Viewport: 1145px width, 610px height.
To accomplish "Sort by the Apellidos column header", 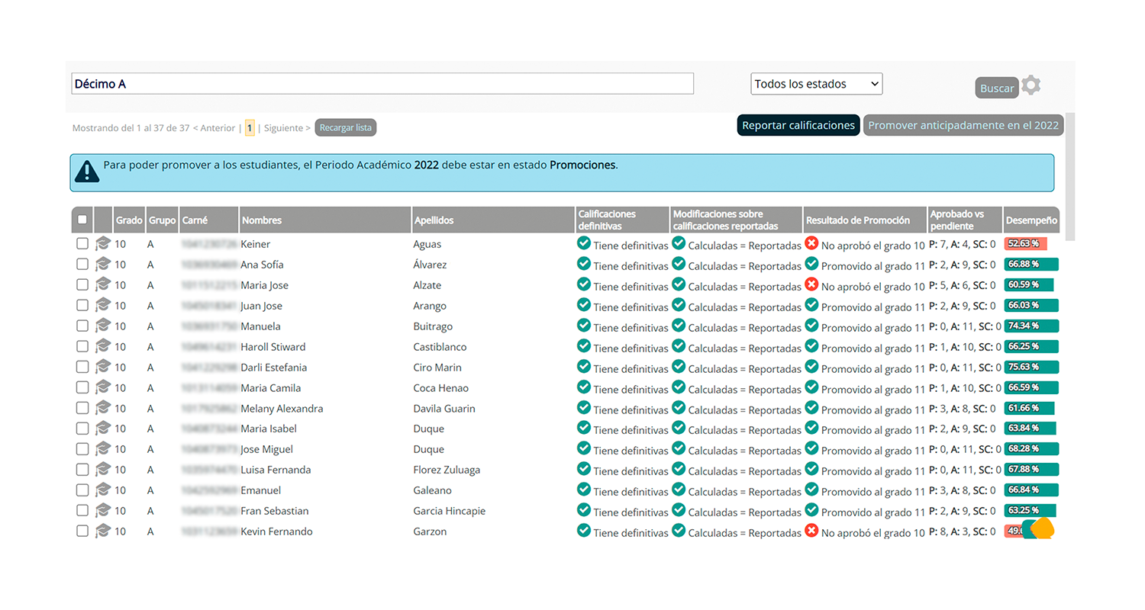I will coord(434,220).
